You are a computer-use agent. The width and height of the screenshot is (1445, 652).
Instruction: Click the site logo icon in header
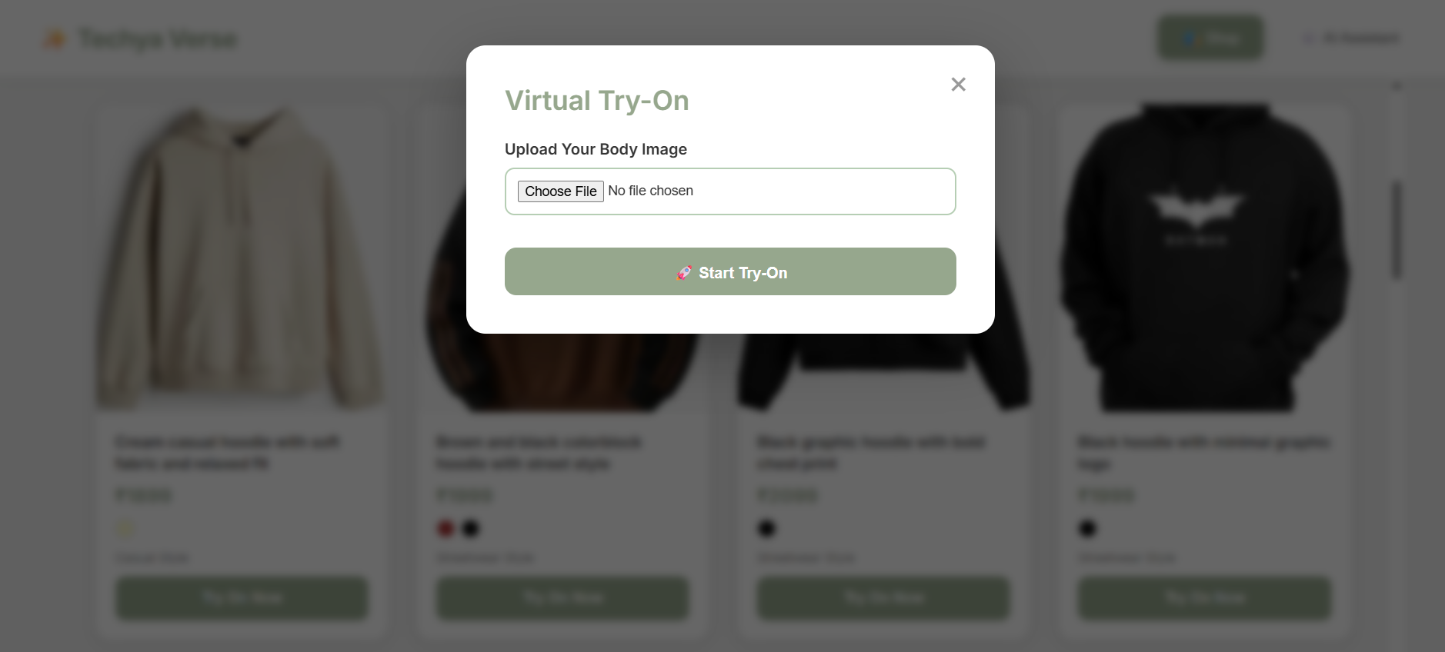(x=55, y=38)
